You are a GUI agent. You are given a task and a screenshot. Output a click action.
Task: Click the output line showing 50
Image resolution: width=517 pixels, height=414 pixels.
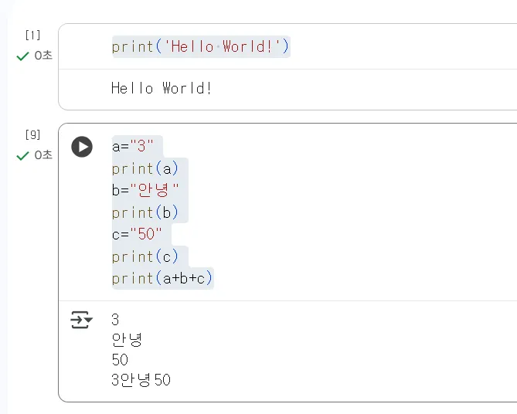[120, 360]
